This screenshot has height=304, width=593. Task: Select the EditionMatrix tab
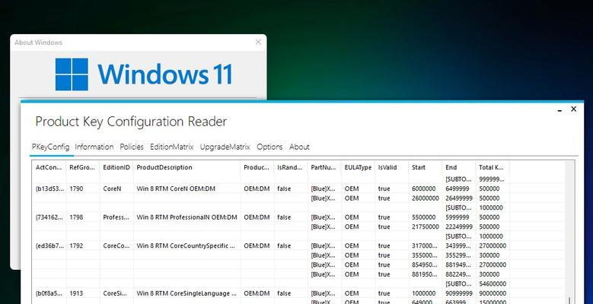click(x=172, y=147)
